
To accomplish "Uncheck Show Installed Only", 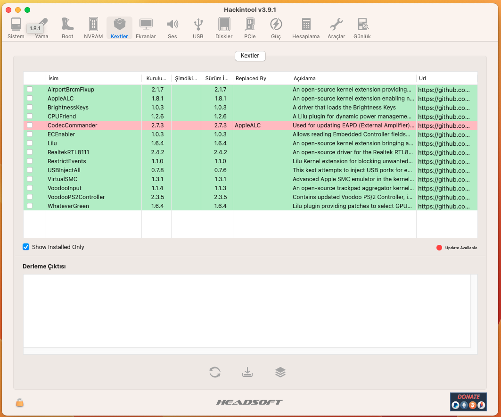I will (x=26, y=247).
